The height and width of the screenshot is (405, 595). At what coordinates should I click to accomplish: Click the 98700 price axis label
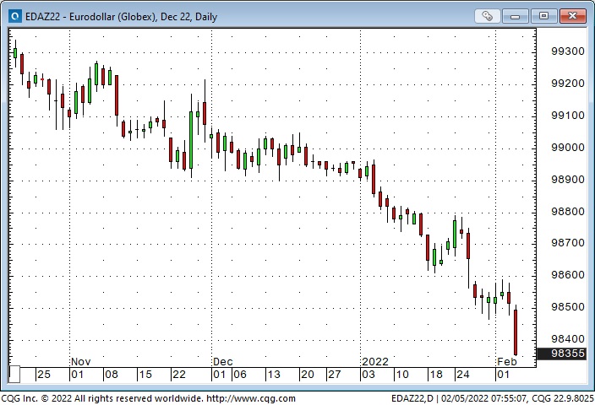click(x=567, y=242)
